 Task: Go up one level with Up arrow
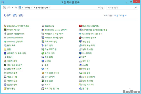[16, 8]
